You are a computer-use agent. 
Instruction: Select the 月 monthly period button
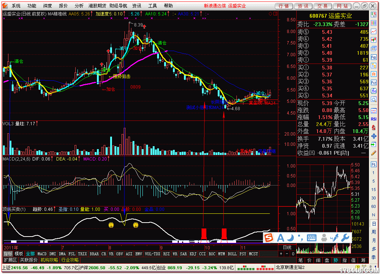[373, 240]
